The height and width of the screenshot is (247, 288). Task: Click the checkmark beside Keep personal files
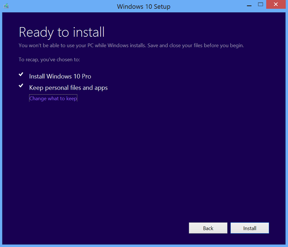21,86
